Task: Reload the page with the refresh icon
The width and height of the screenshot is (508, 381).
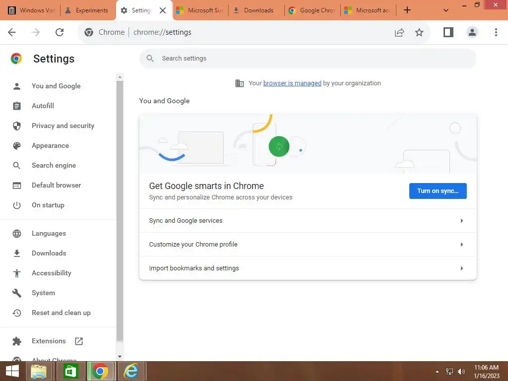Action: click(x=60, y=32)
